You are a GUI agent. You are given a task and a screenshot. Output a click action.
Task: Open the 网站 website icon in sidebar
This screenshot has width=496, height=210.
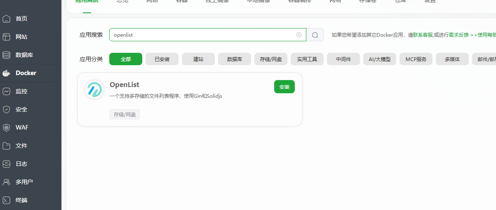pyautogui.click(x=6, y=37)
